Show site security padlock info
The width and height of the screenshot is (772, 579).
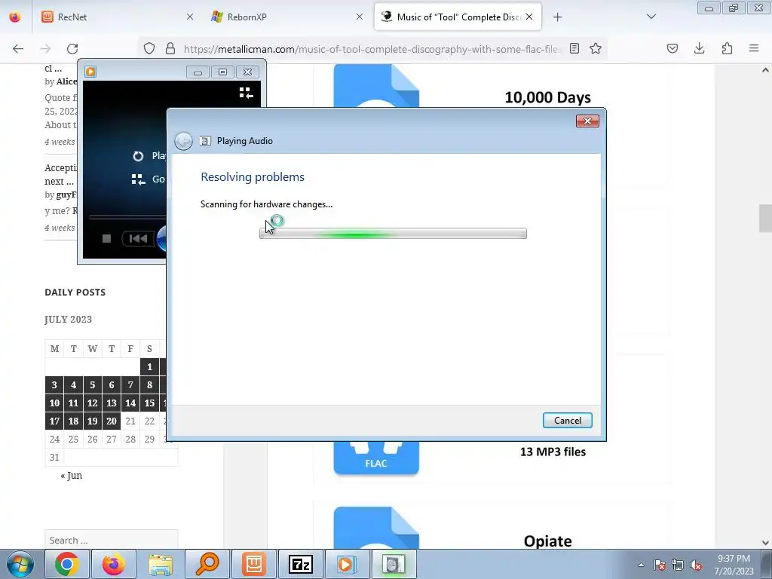click(x=170, y=48)
